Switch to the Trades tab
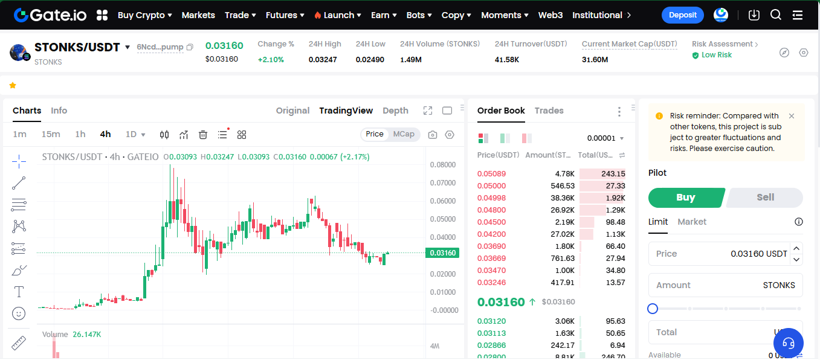820x360 pixels. pyautogui.click(x=549, y=111)
